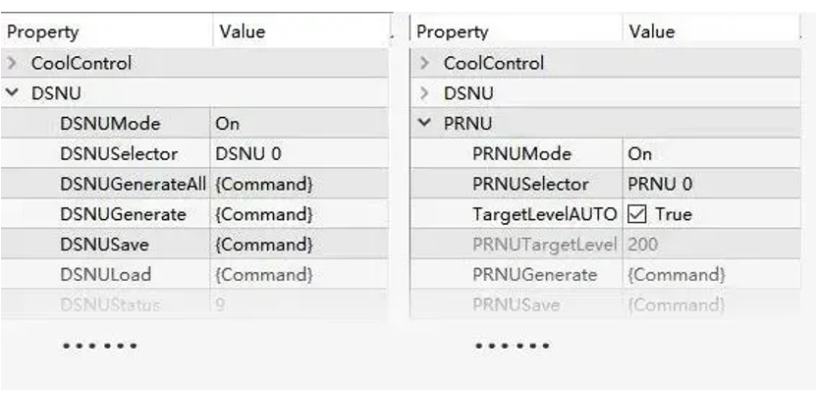
Task: Run the PRNUSave command
Action: 677,305
